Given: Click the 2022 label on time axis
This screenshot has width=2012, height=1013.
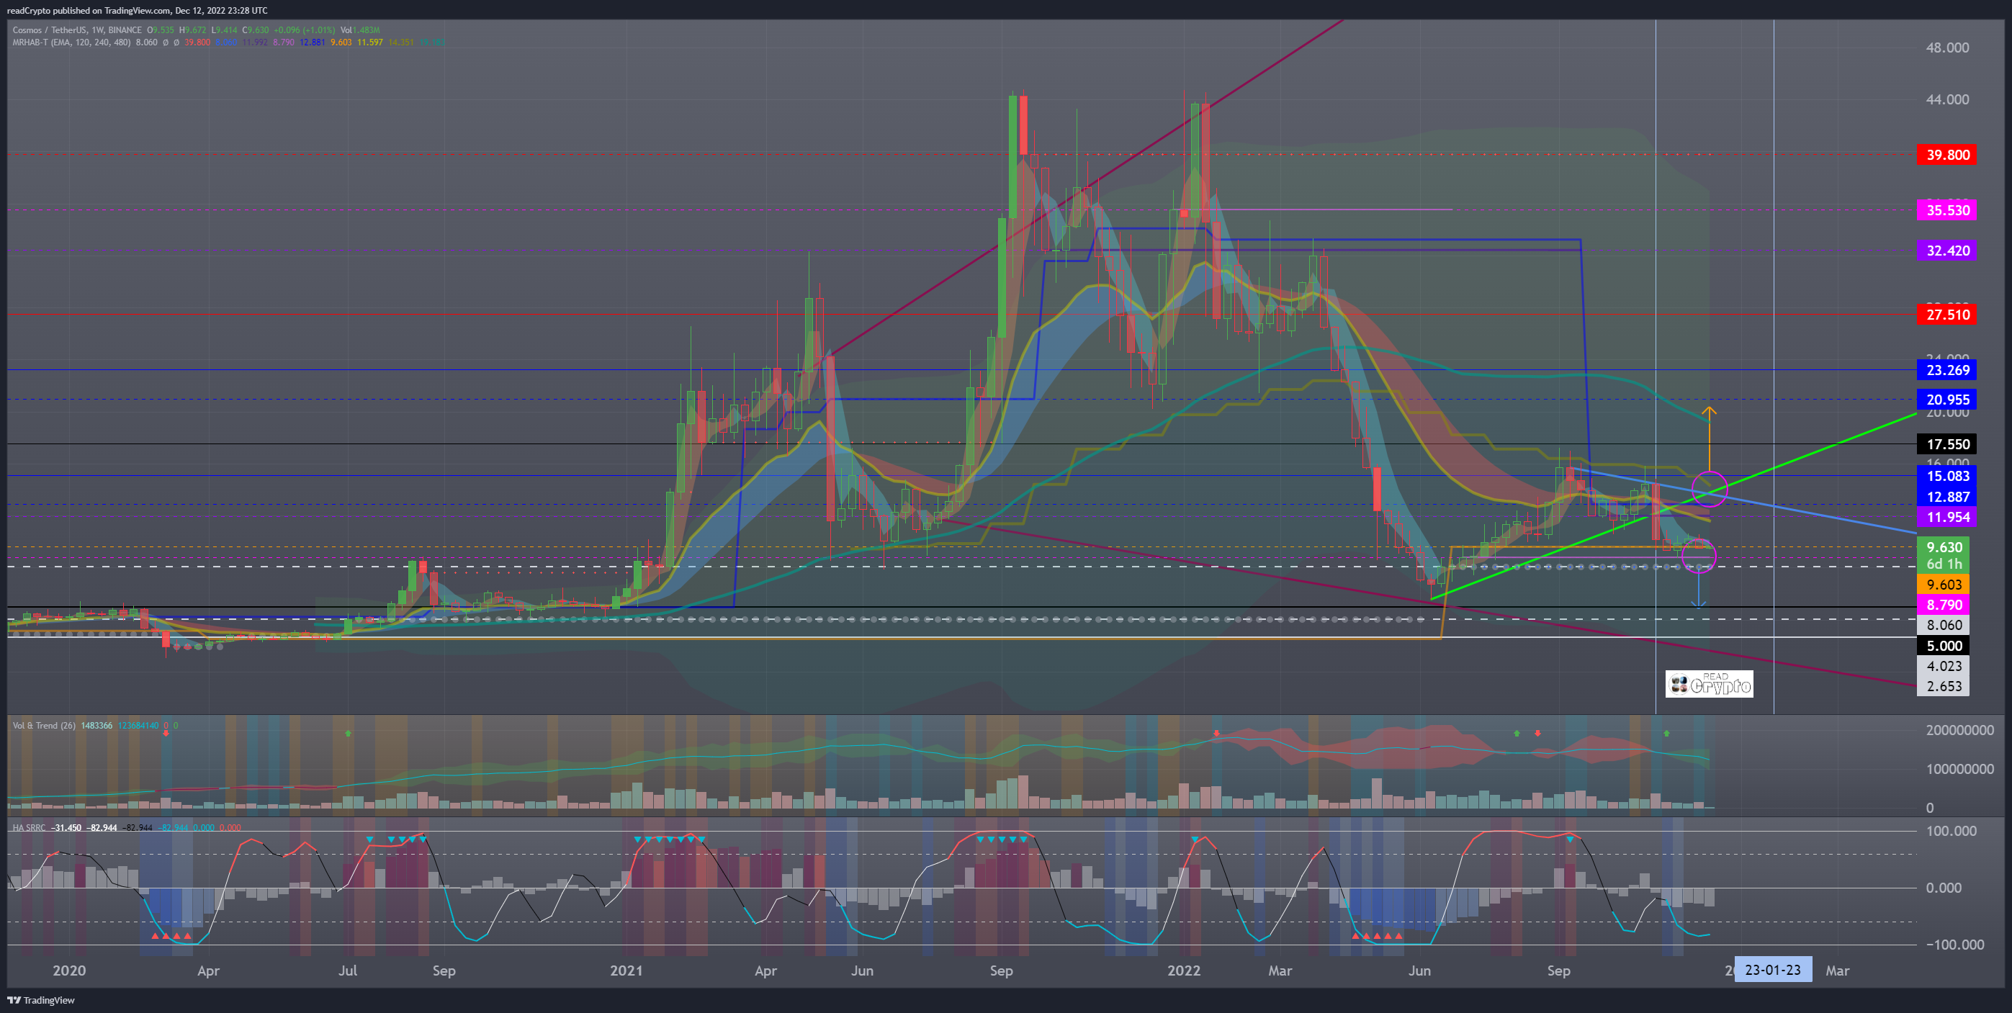Looking at the screenshot, I should pyautogui.click(x=1183, y=971).
